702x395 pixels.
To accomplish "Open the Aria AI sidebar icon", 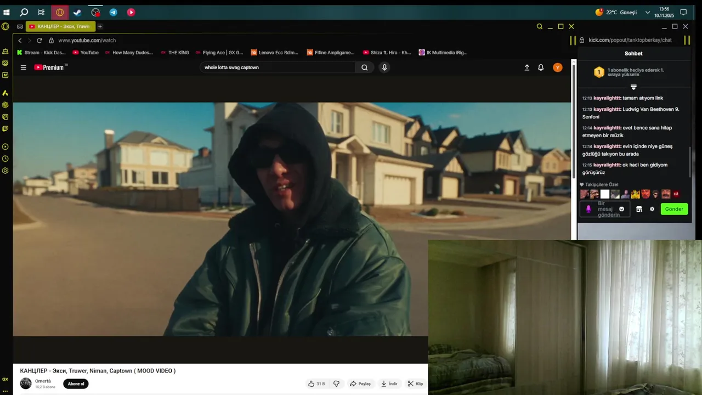I will 5,93.
